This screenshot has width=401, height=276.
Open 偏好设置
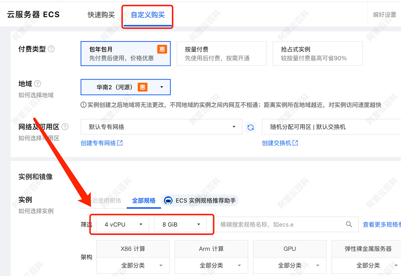[x=385, y=15]
